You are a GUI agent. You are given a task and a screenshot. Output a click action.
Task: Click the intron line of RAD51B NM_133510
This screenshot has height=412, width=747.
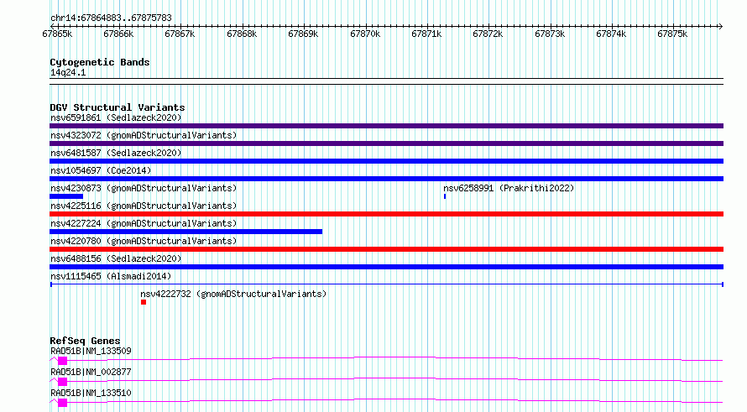[395, 400]
